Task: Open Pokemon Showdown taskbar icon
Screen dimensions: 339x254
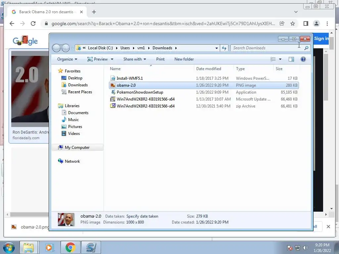Action: click(x=91, y=247)
